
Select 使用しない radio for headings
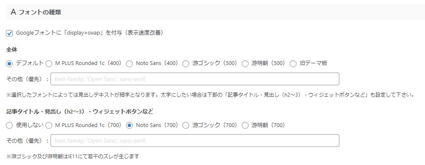(9, 125)
